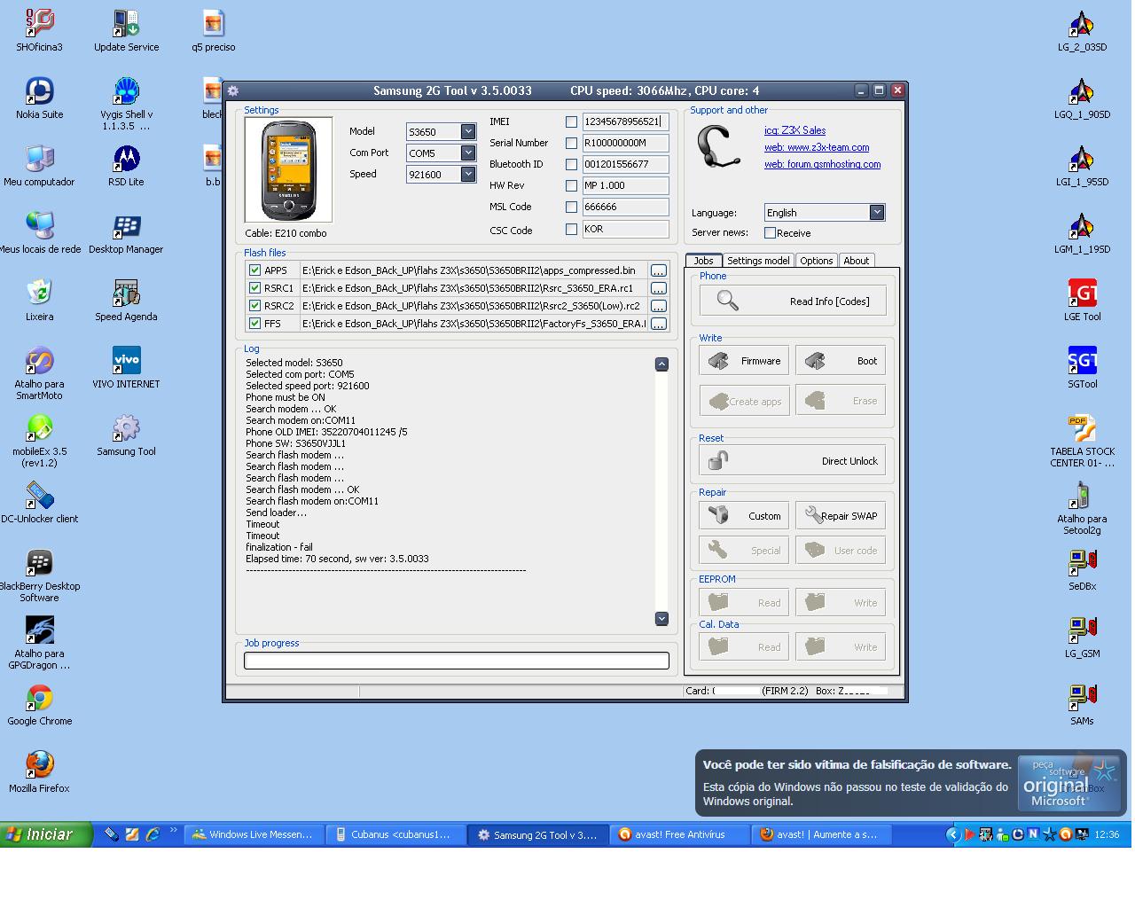Browse for the RSRC2 flash file
Screen dimensions: 1135x908
[x=658, y=306]
